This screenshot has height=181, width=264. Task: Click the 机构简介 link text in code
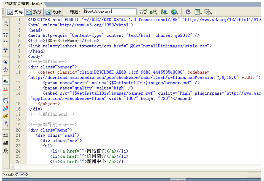coord(96,156)
